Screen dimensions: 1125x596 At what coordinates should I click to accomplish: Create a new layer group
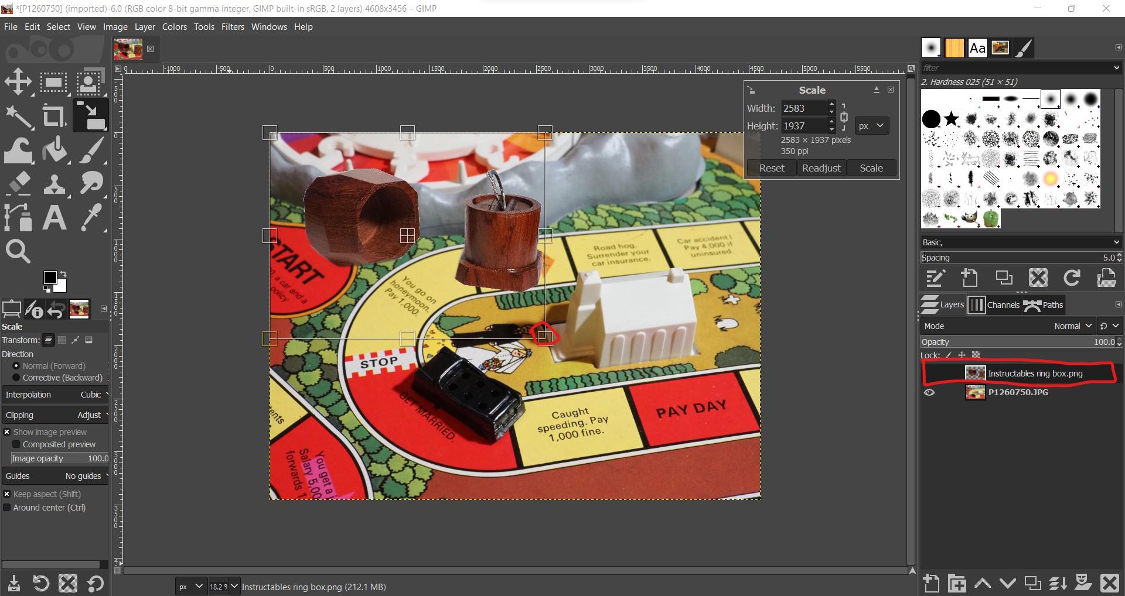pos(957,583)
